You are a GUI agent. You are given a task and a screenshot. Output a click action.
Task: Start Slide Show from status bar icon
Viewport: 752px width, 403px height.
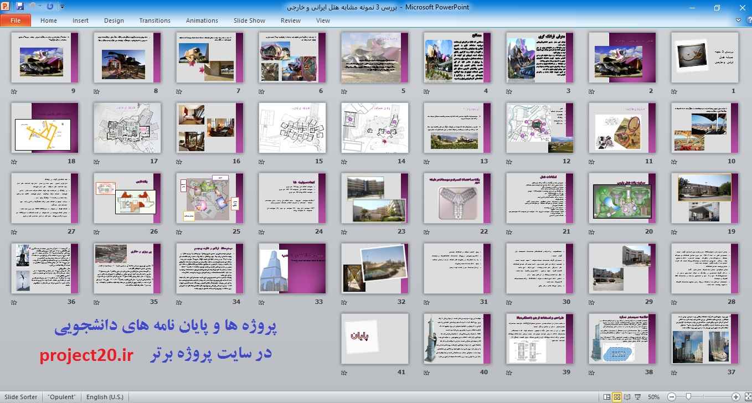point(637,397)
